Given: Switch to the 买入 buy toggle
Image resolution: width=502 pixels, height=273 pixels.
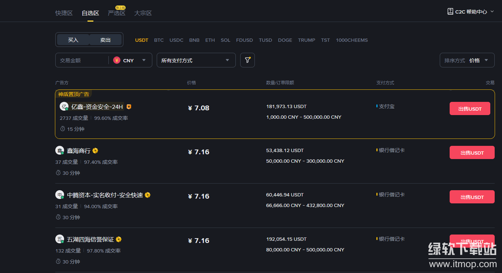Looking at the screenshot, I should coord(73,40).
